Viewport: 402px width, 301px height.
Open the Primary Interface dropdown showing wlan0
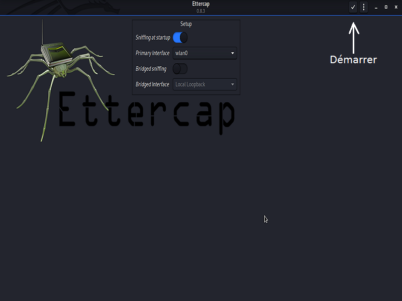(x=205, y=53)
